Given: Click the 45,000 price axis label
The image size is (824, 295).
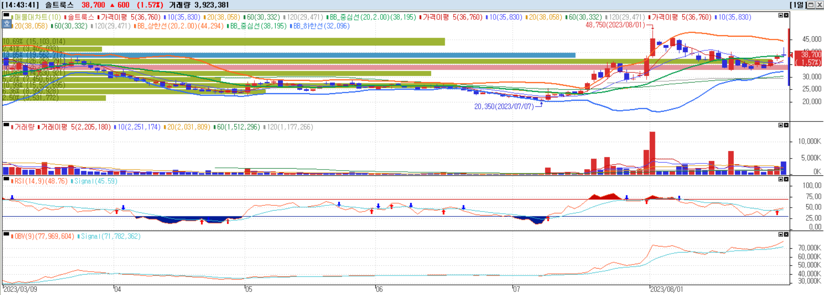Looking at the screenshot, I should (812, 40).
